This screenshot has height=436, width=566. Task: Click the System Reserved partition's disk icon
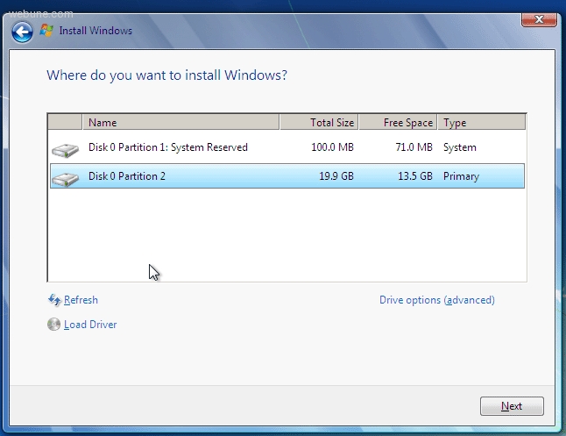(x=65, y=149)
